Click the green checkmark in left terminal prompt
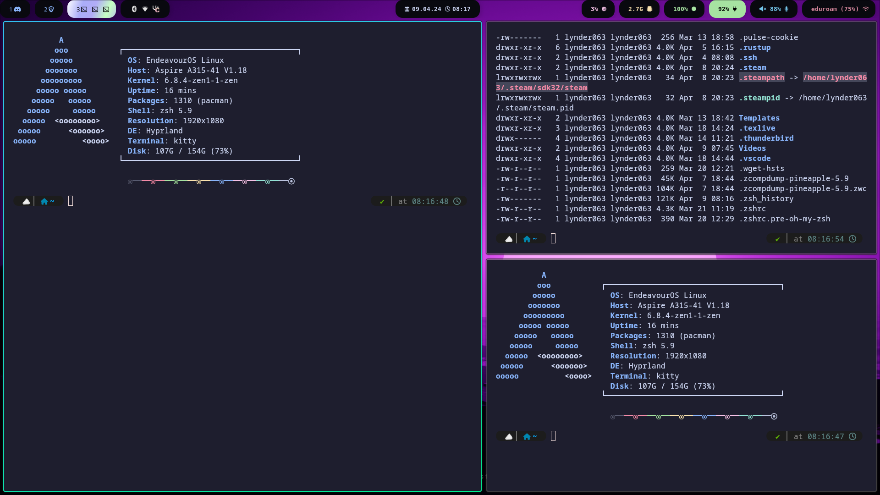 [x=382, y=201]
